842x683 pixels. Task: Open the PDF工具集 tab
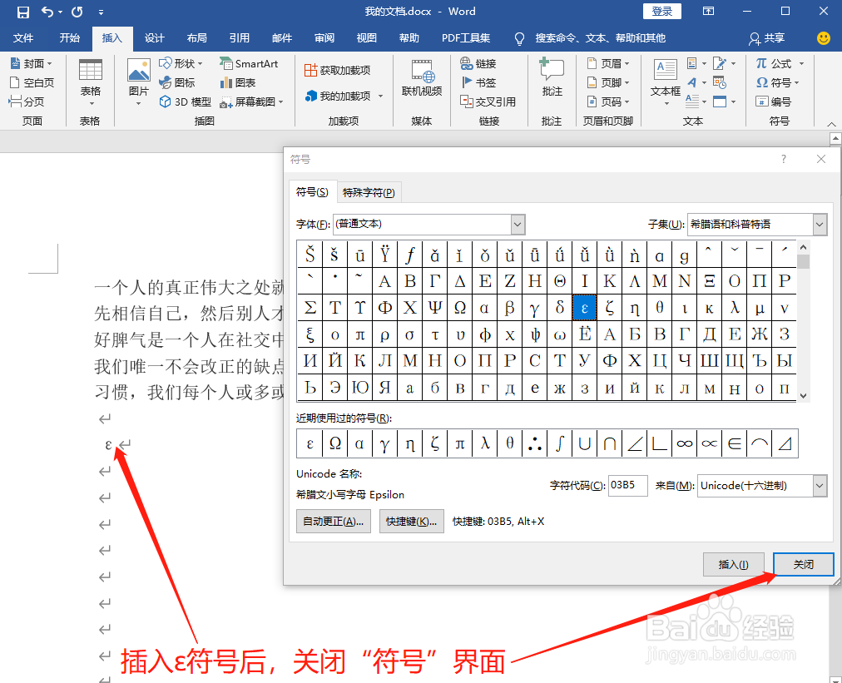pyautogui.click(x=466, y=37)
